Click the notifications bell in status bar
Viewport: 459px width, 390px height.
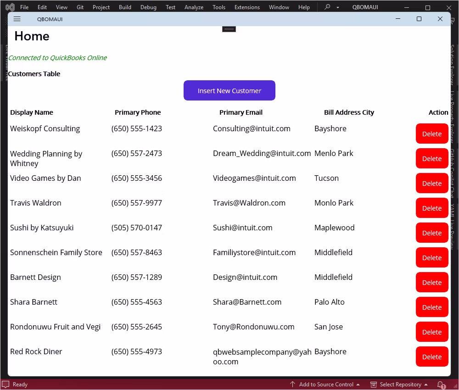pyautogui.click(x=441, y=384)
